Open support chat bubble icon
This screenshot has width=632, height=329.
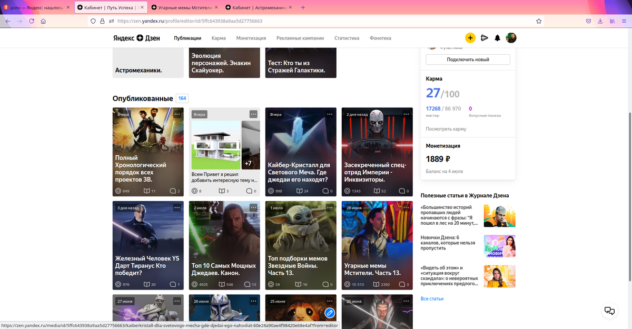(609, 311)
